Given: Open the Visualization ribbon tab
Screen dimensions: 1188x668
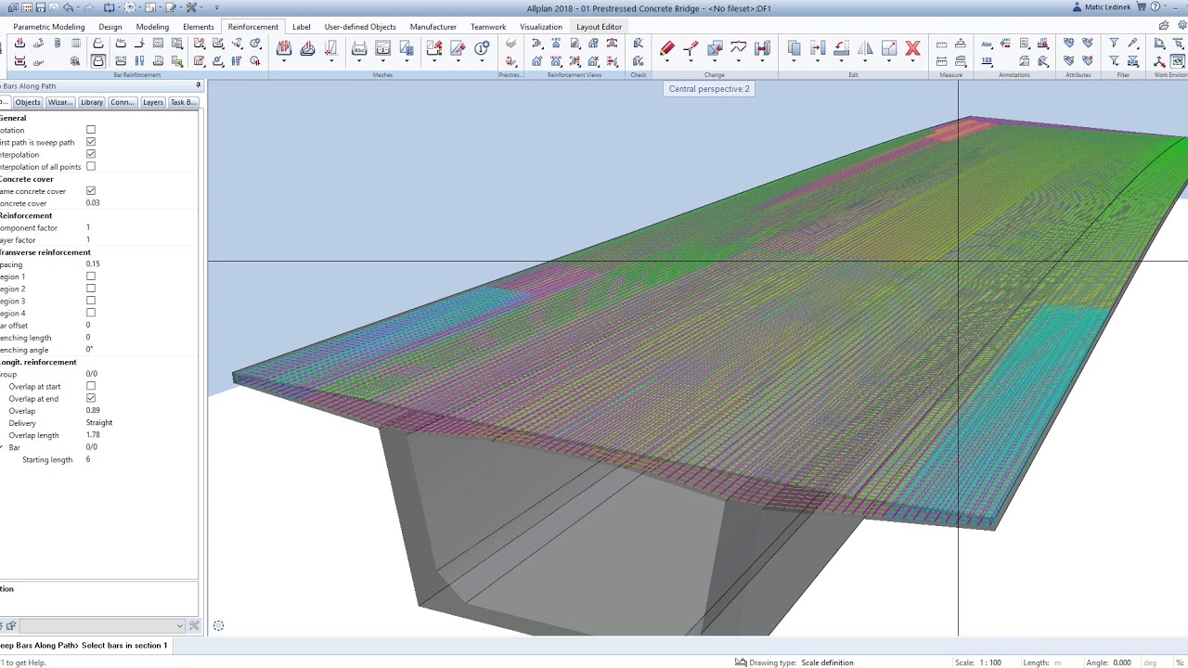Looking at the screenshot, I should pos(541,27).
